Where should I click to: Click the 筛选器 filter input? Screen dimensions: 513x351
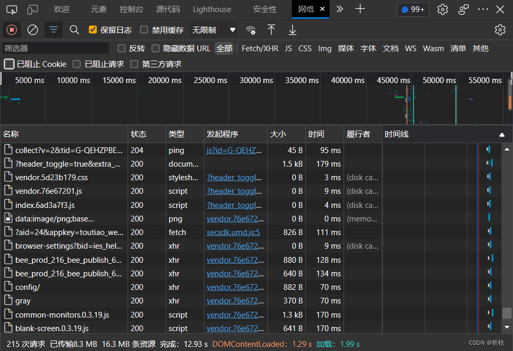(55, 49)
